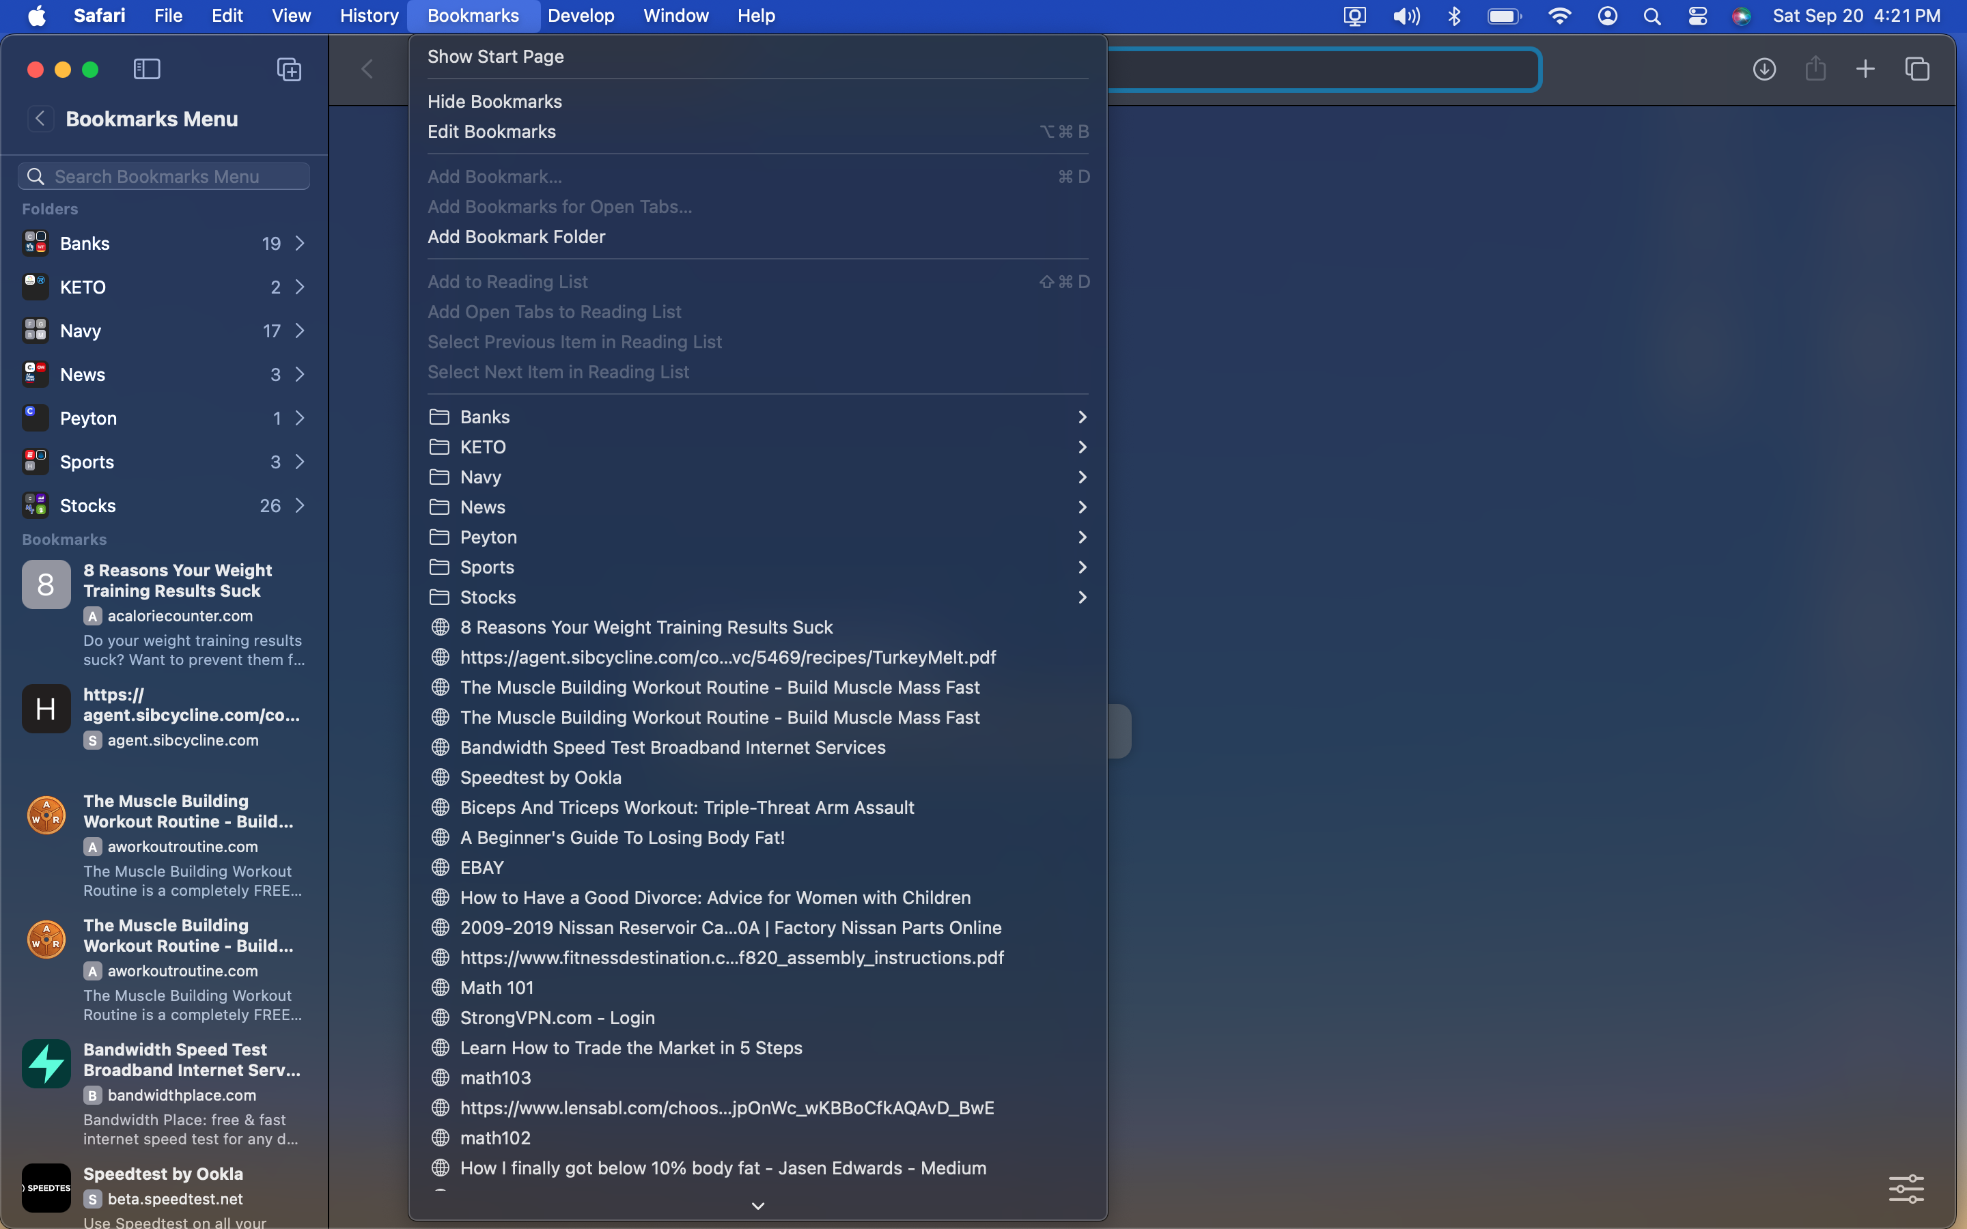Click the new tab plus icon
This screenshot has width=1967, height=1229.
[1865, 69]
